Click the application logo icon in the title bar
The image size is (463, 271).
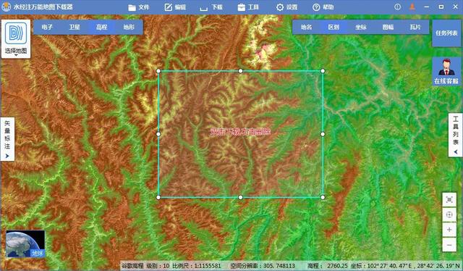coord(7,7)
